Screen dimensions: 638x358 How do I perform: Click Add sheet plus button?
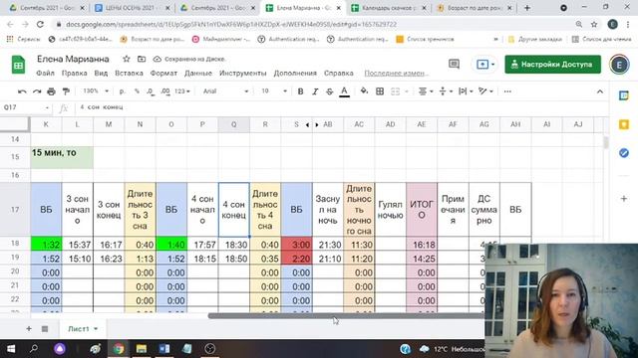click(29, 329)
